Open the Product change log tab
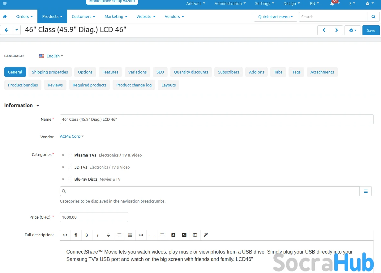Image resolution: width=381 pixels, height=273 pixels. pyautogui.click(x=134, y=85)
